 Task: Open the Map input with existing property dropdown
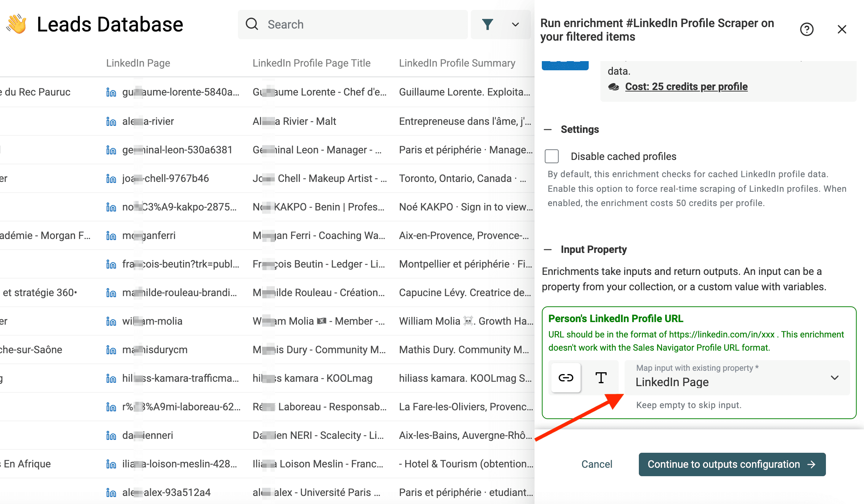coord(737,377)
